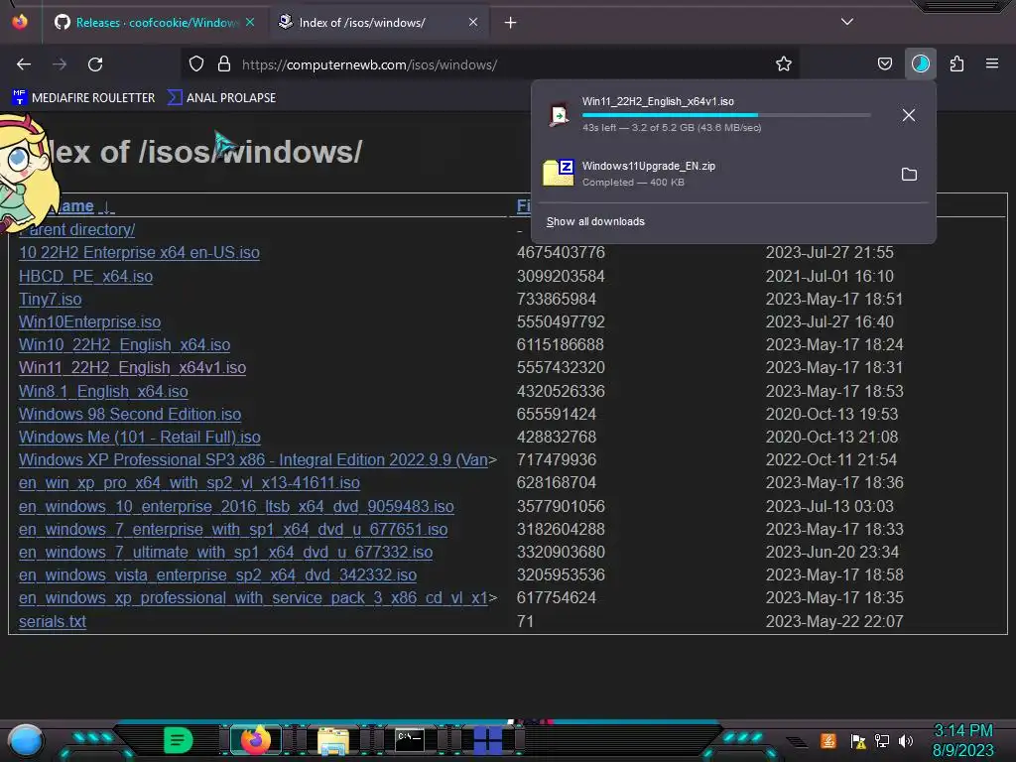
Task: Click the date 2022-Oct-11 21:54
Action: (831, 460)
